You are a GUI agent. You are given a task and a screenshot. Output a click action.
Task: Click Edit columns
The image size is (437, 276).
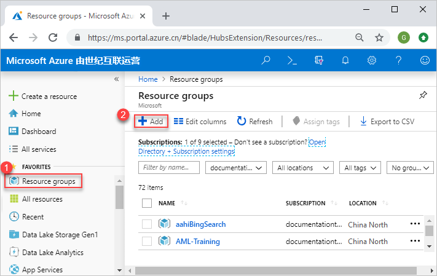click(200, 122)
